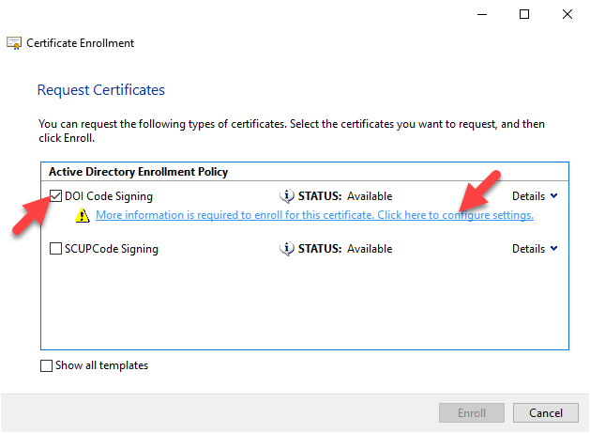Click the SCUPCode Signing status info icon
The width and height of the screenshot is (590, 433).
coord(288,249)
